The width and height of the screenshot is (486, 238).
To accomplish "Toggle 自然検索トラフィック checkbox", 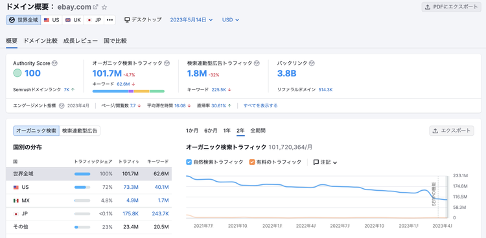I will (x=189, y=162).
